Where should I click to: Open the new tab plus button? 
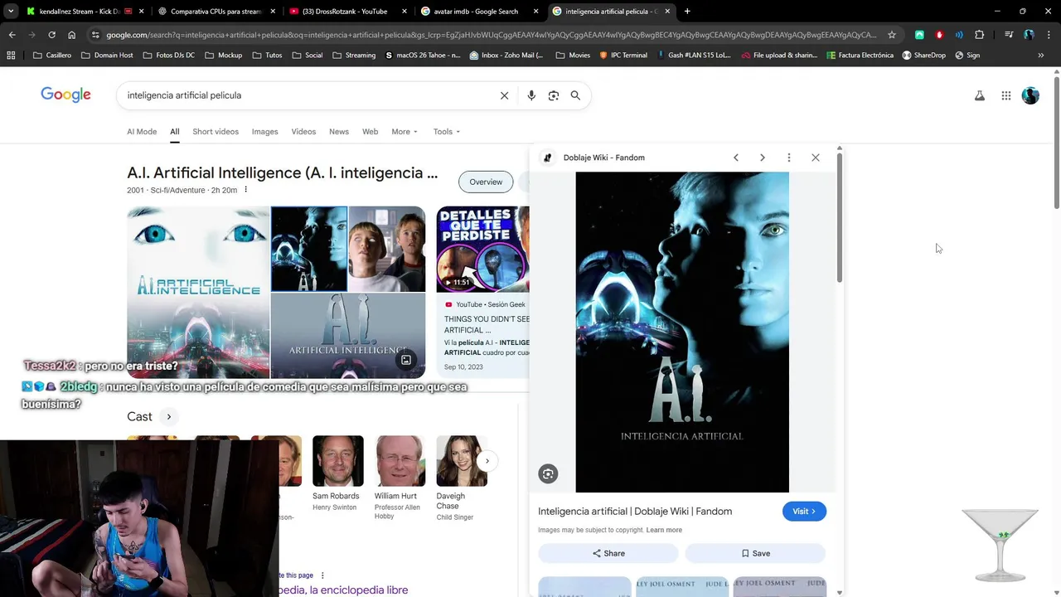687,12
